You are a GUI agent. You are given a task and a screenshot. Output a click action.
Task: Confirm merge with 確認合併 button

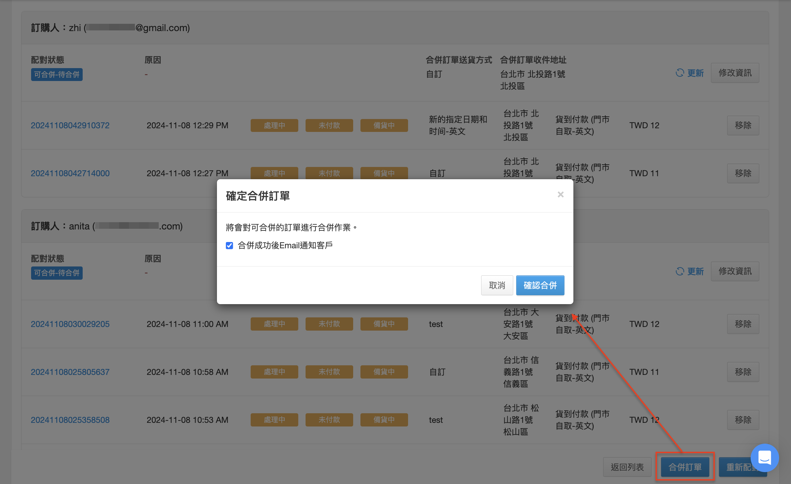tap(540, 285)
